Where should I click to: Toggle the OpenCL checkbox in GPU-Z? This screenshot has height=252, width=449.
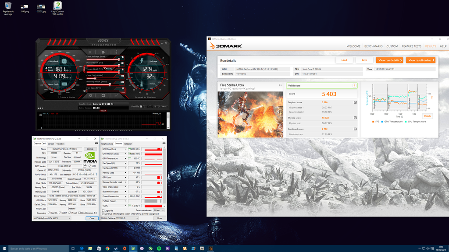point(49,213)
